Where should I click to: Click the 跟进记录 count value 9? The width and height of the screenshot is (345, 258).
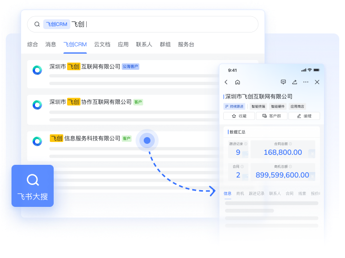[x=238, y=152]
